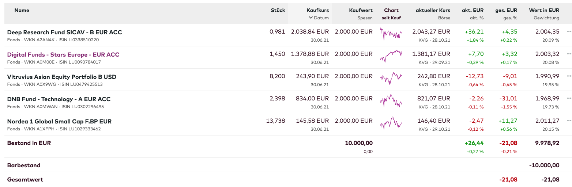Sort by aktueller Kurs column header
Image resolution: width=572 pixels, height=187 pixels.
433,10
